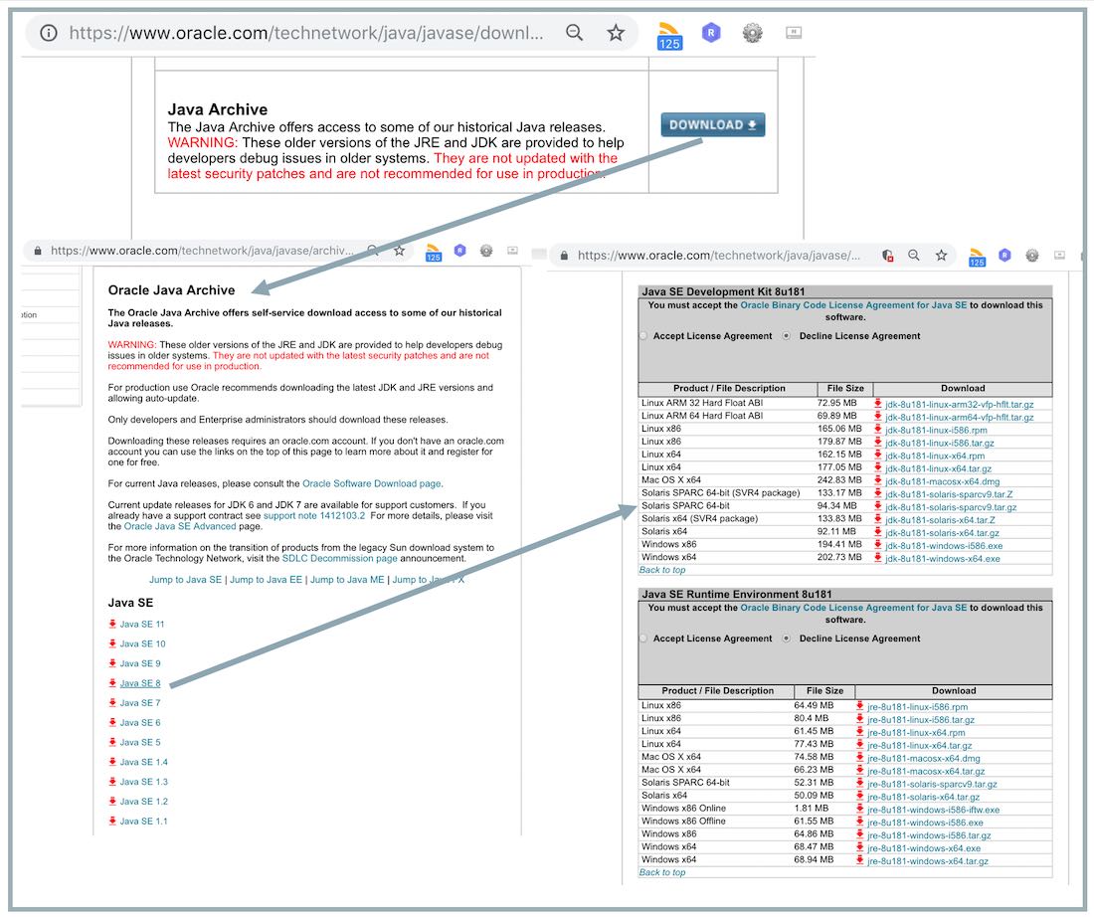The image size is (1094, 917).
Task: Open RSS 125 extension in archive window
Action: tap(434, 253)
